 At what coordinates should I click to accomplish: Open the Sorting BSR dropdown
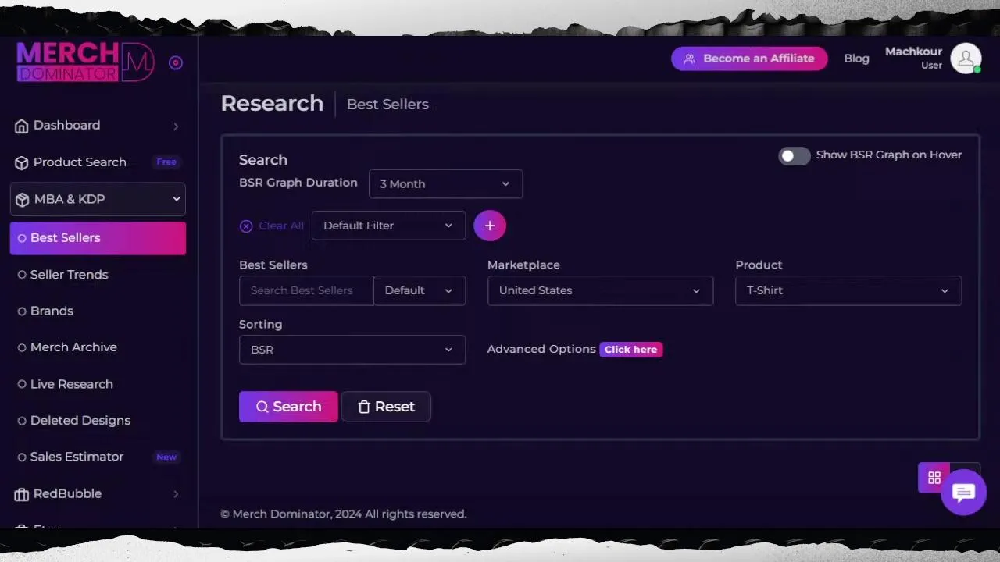pos(352,350)
